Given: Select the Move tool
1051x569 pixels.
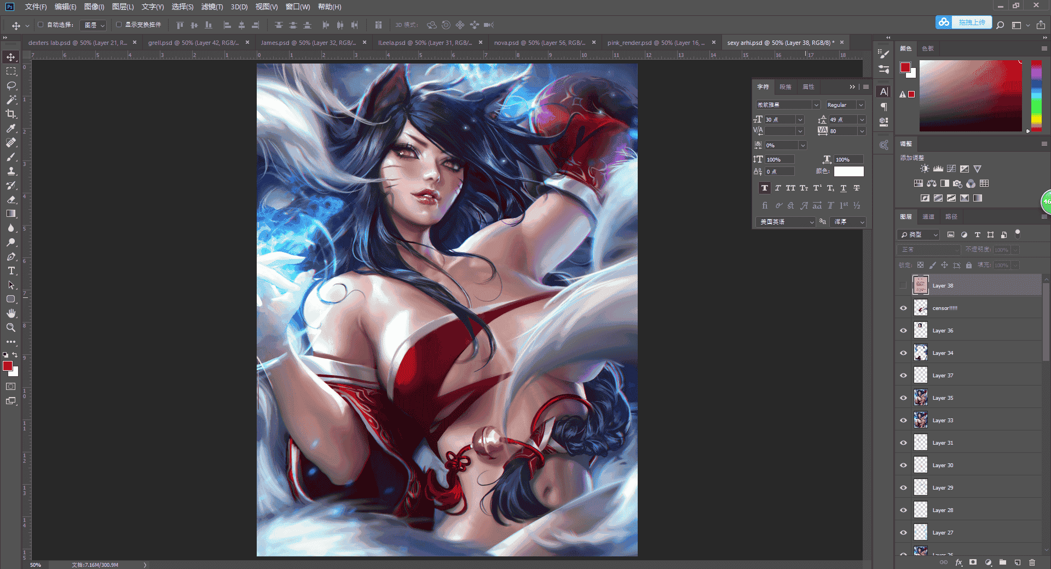Looking at the screenshot, I should coord(11,57).
